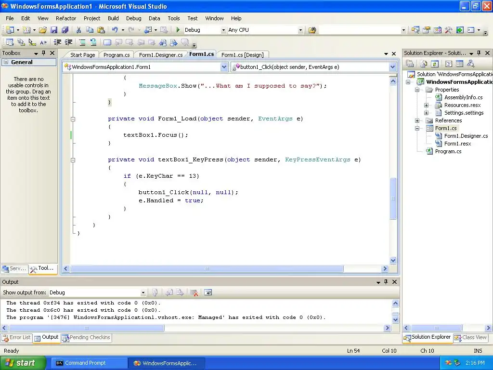Switch to the Form1.cs [Design] tab
This screenshot has width=493, height=370.
point(243,55)
